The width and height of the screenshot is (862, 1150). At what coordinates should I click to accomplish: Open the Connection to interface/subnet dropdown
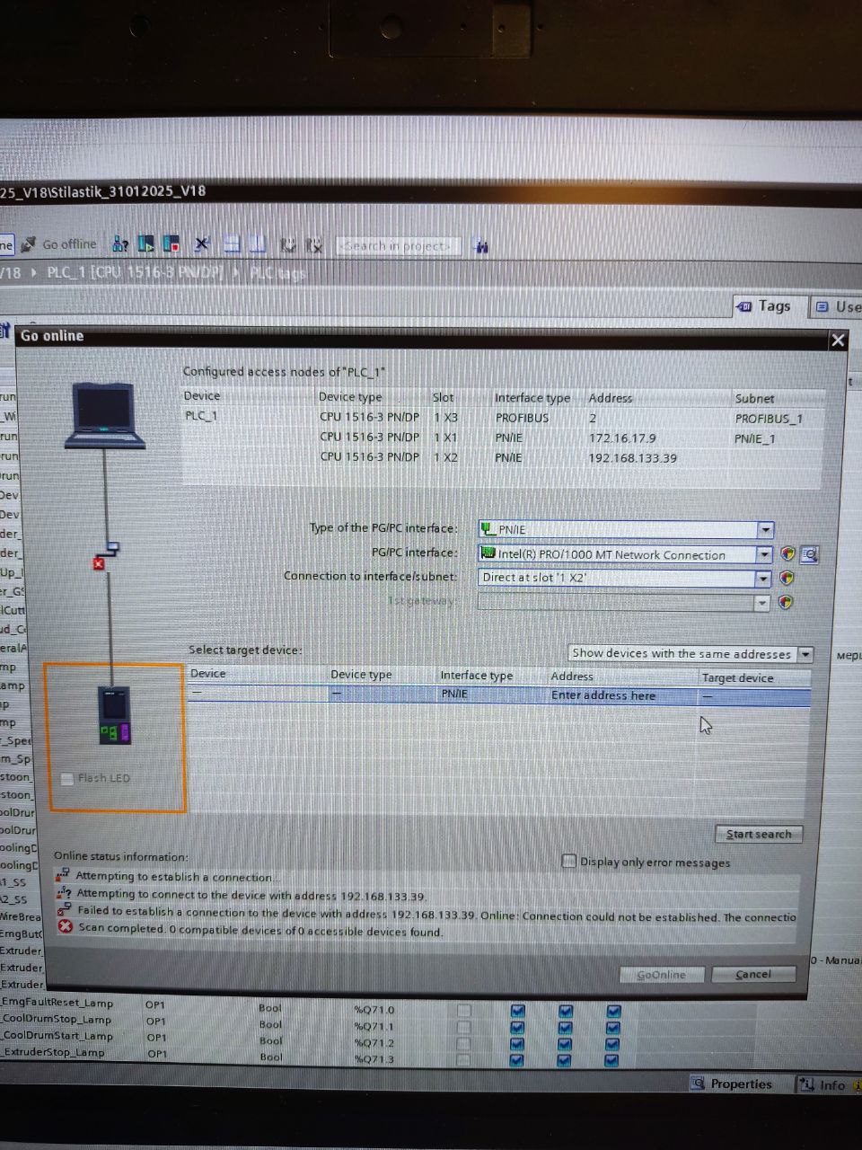(762, 578)
